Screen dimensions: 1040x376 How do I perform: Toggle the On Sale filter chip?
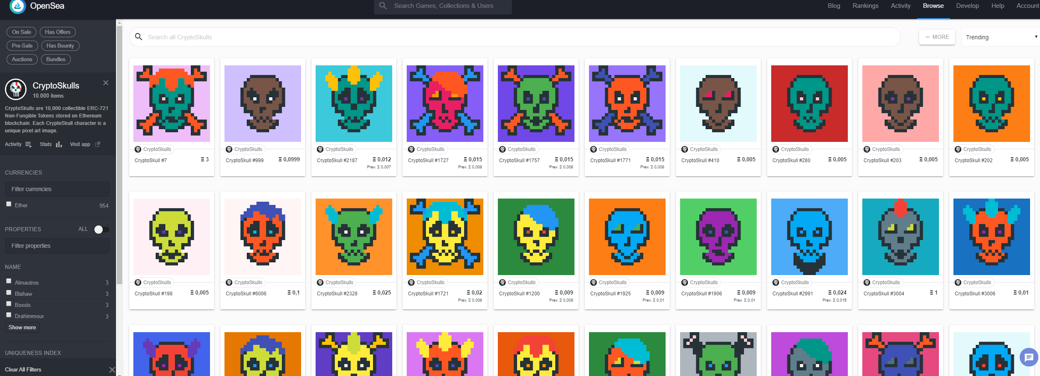22,32
